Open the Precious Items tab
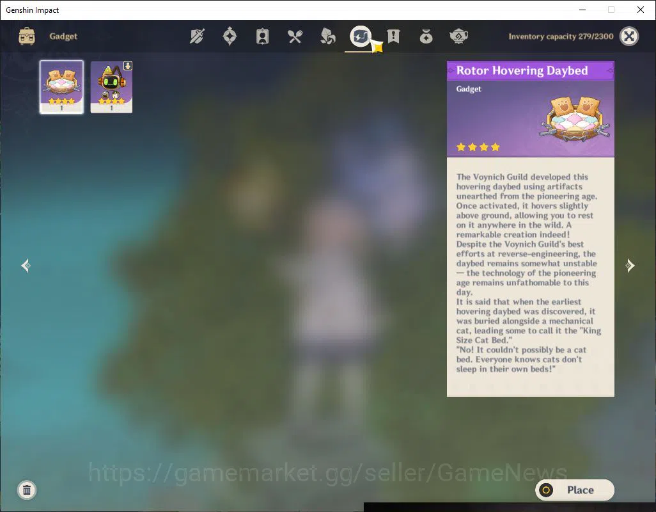656x512 pixels. [426, 36]
